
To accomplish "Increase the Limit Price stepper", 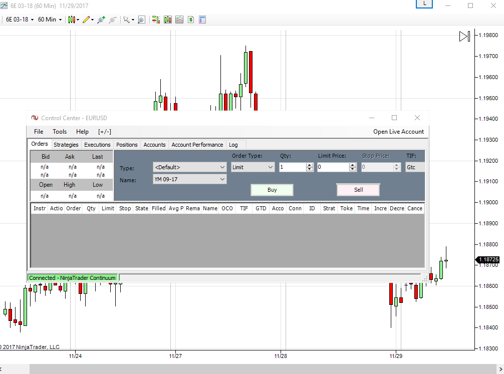I will [353, 165].
